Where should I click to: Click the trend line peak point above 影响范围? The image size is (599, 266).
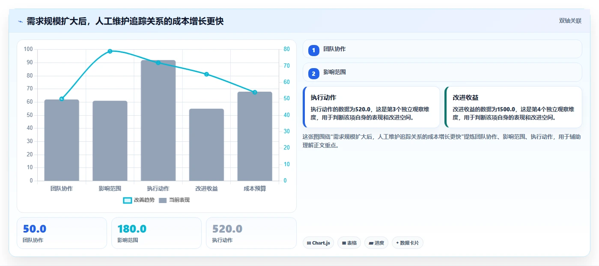coord(110,51)
